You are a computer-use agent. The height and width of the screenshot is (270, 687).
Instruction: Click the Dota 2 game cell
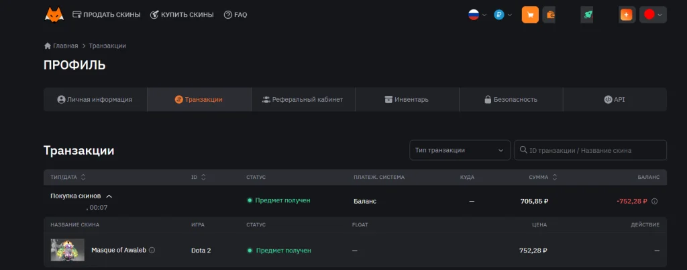[201, 251]
